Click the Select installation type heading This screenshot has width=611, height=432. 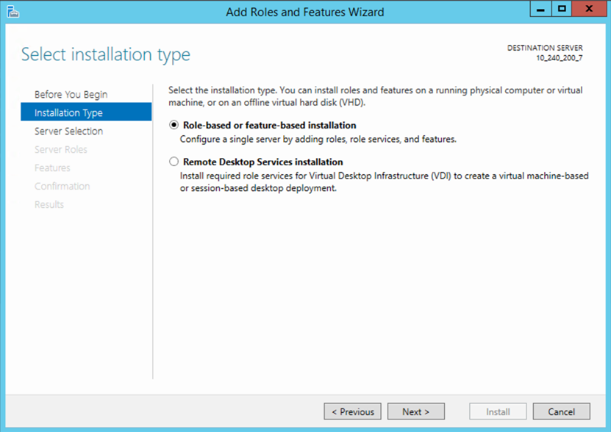pos(106,54)
